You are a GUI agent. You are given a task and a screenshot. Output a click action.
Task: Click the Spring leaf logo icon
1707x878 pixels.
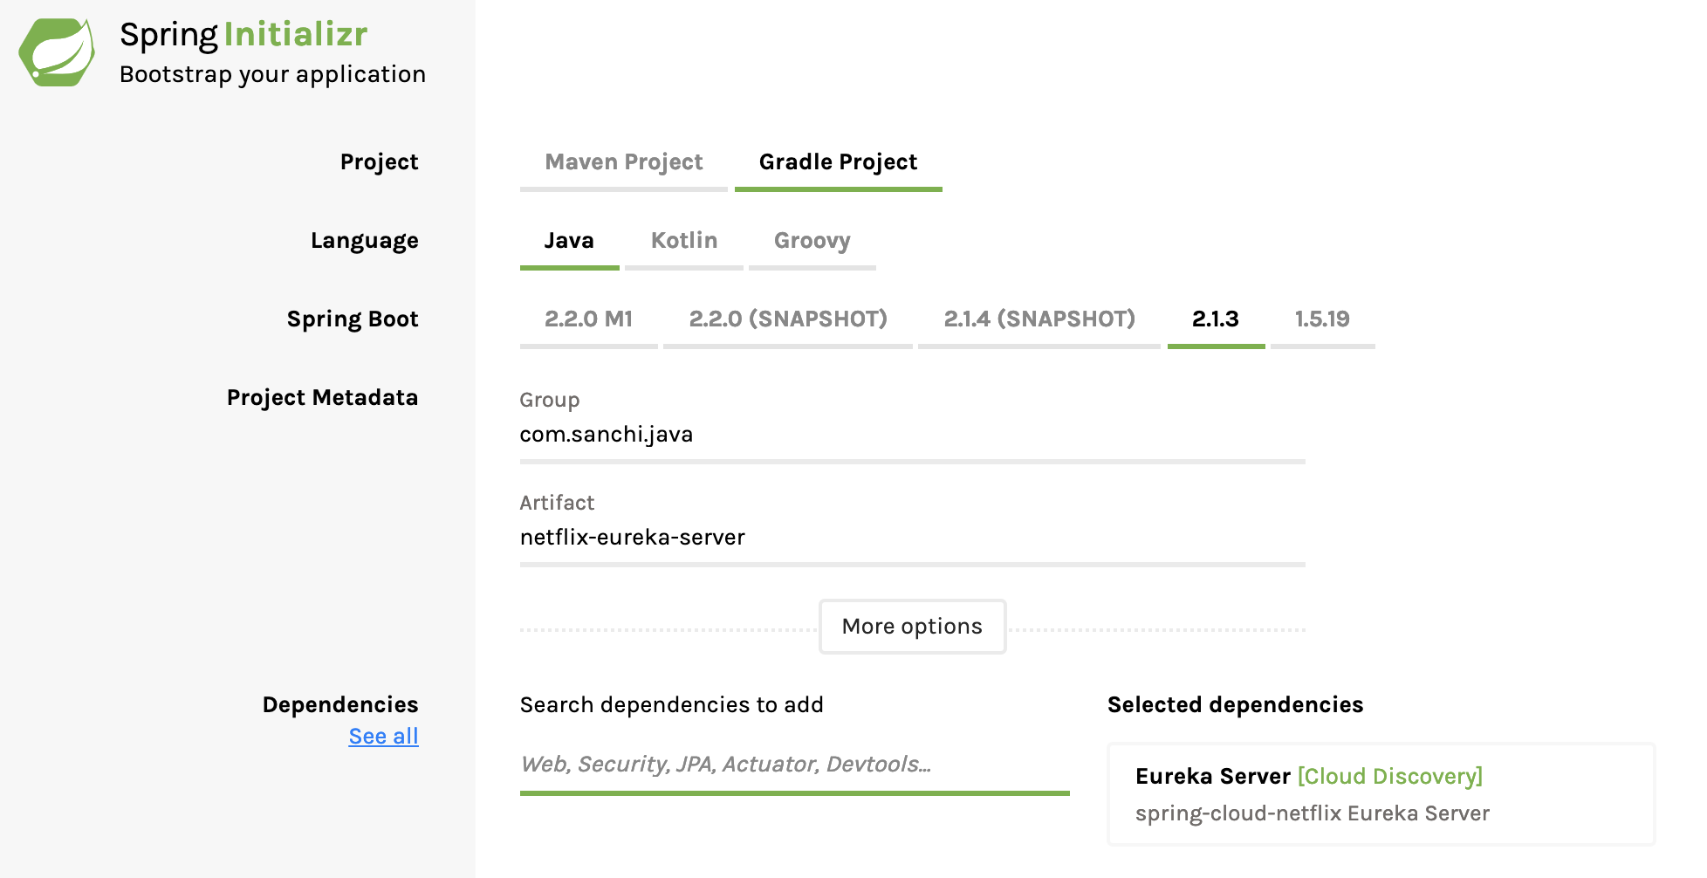click(58, 51)
